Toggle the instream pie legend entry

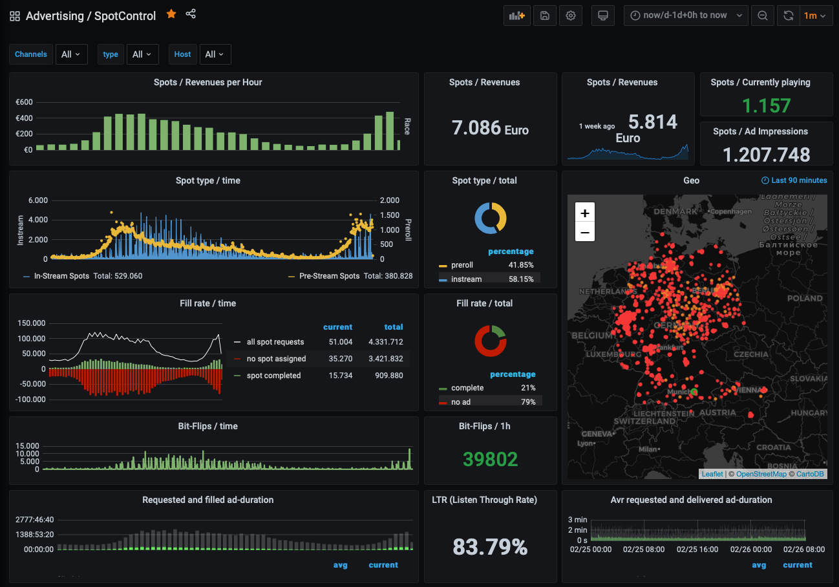466,279
